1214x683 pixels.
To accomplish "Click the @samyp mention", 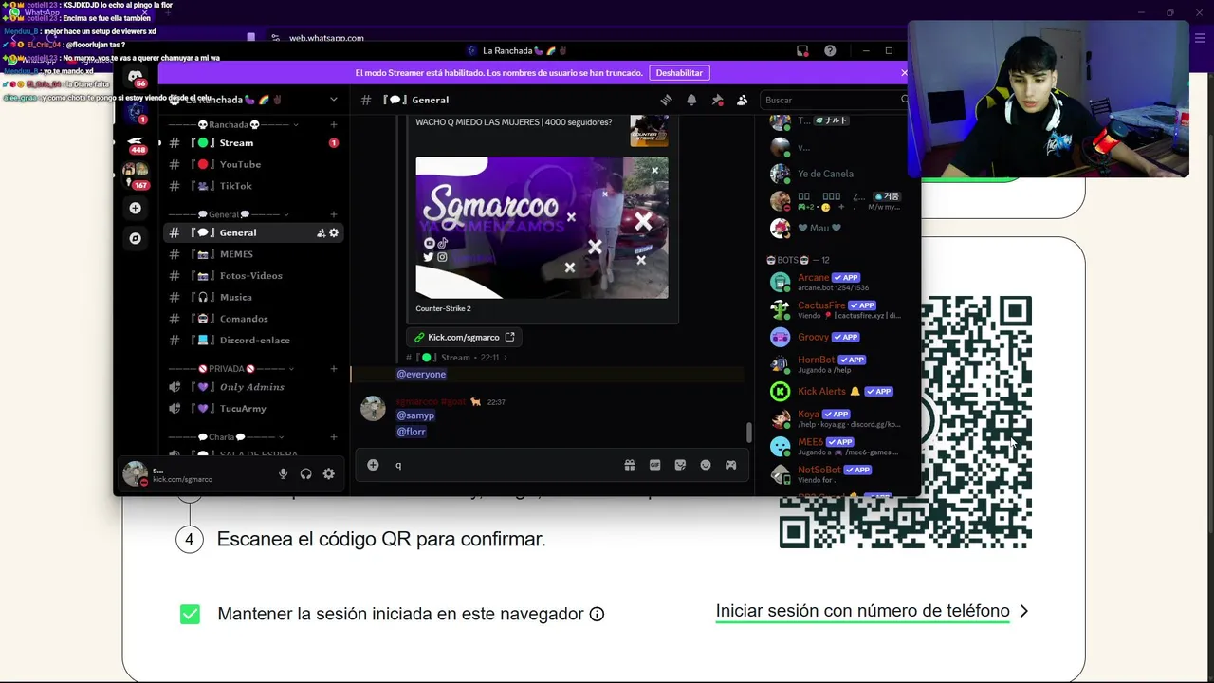I will pos(415,415).
